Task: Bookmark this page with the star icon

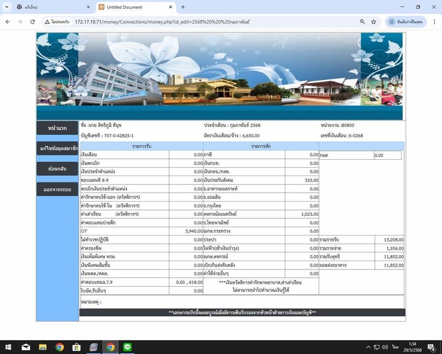Action: click(374, 22)
